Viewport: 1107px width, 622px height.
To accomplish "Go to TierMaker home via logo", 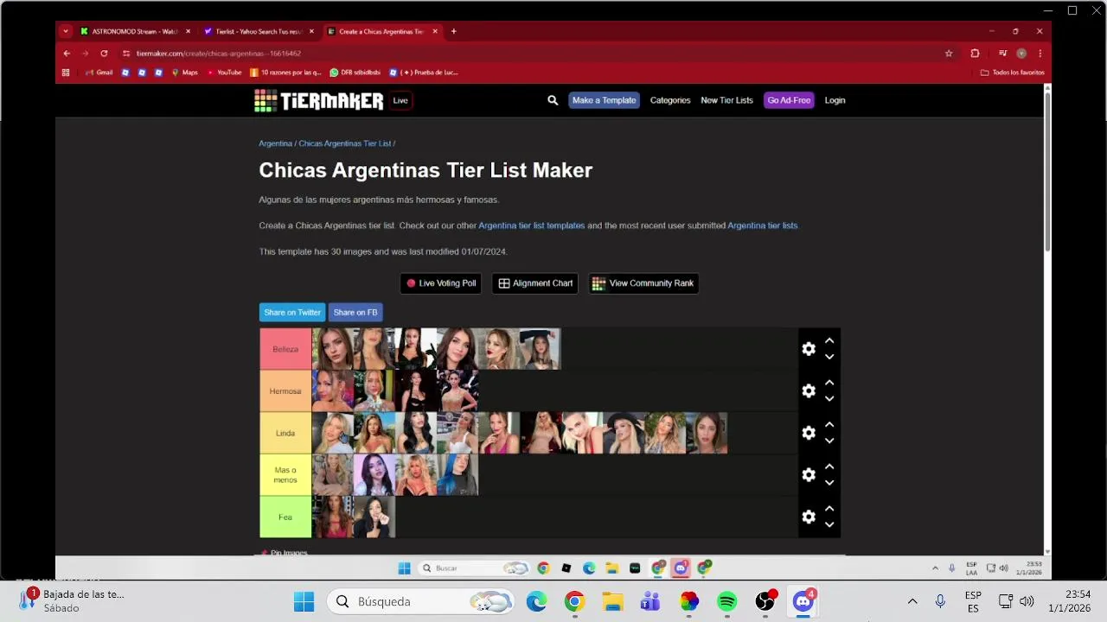I will click(318, 101).
